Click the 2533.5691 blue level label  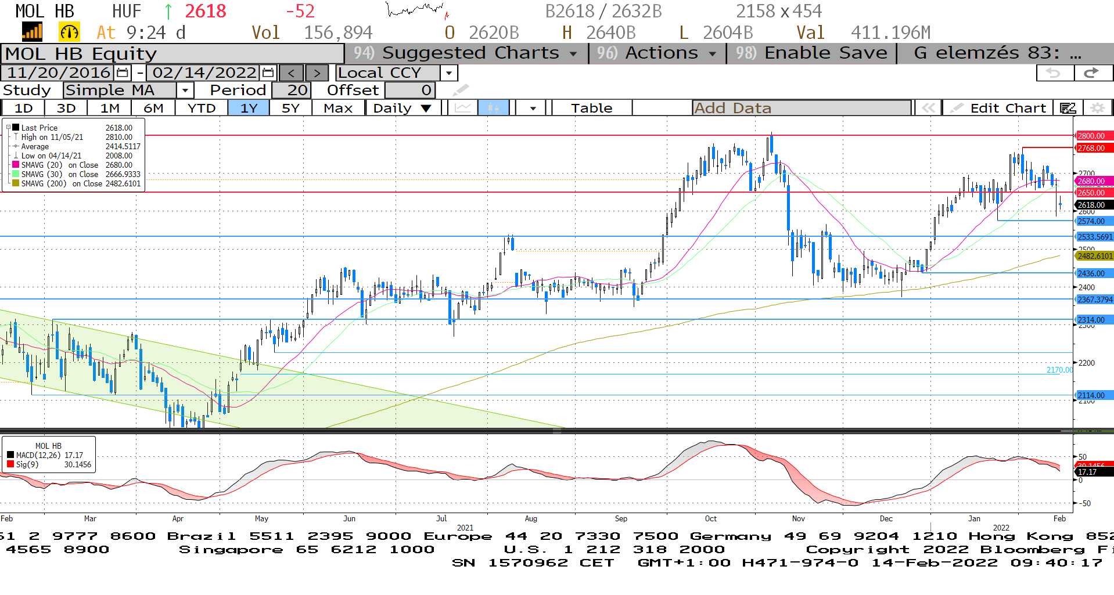1094,237
